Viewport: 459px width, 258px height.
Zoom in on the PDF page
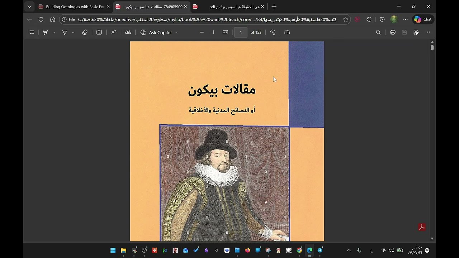tap(213, 32)
